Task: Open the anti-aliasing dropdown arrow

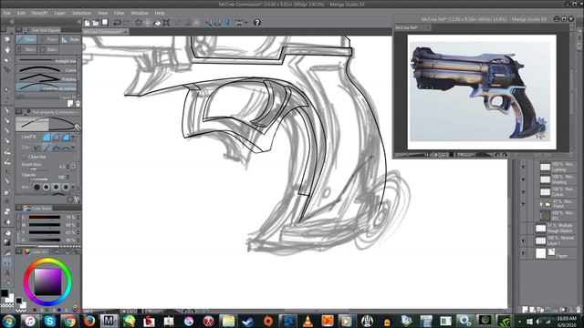Action: tap(73, 187)
